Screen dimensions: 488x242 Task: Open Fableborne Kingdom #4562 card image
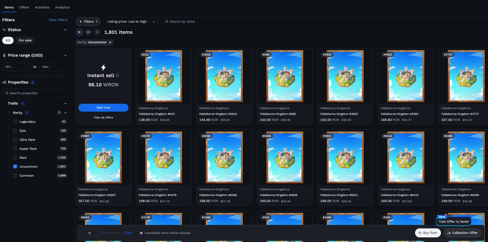click(x=406, y=76)
